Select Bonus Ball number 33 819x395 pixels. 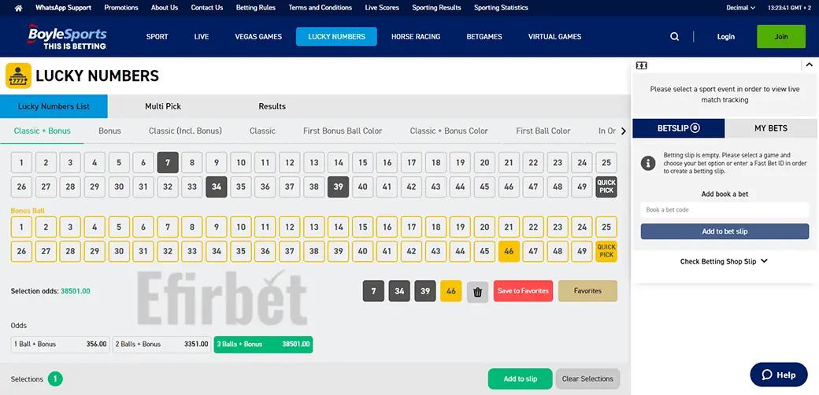coord(192,251)
